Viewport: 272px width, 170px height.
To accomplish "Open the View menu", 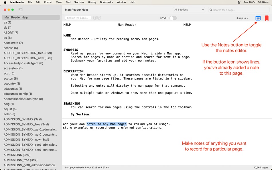I will 59,2.
